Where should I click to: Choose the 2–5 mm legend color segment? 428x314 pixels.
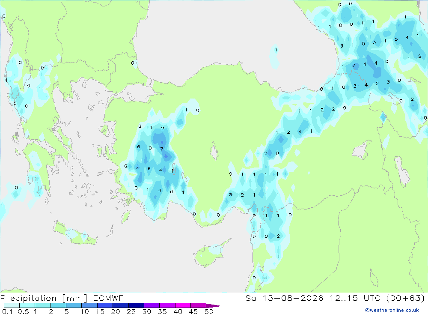pos(58,305)
